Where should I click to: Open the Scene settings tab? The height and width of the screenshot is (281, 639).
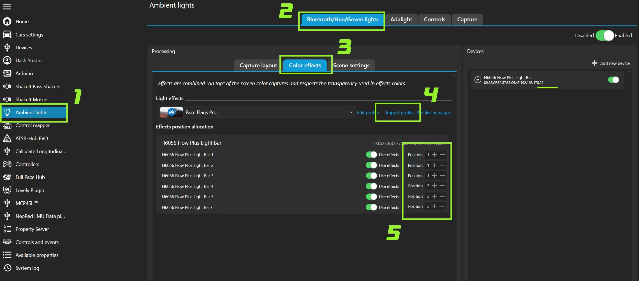352,65
